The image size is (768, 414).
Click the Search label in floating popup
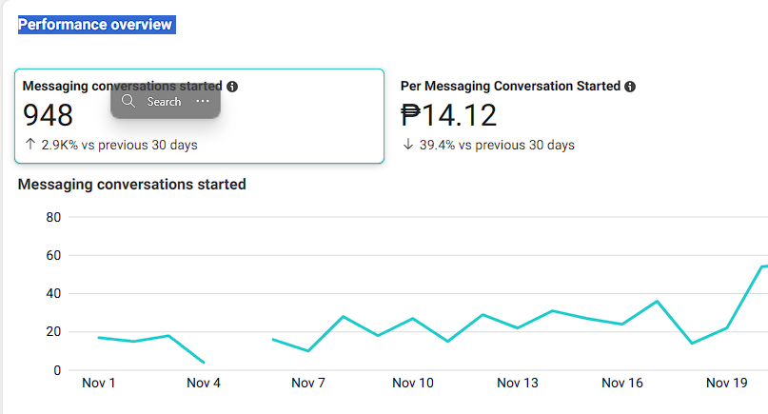[164, 102]
